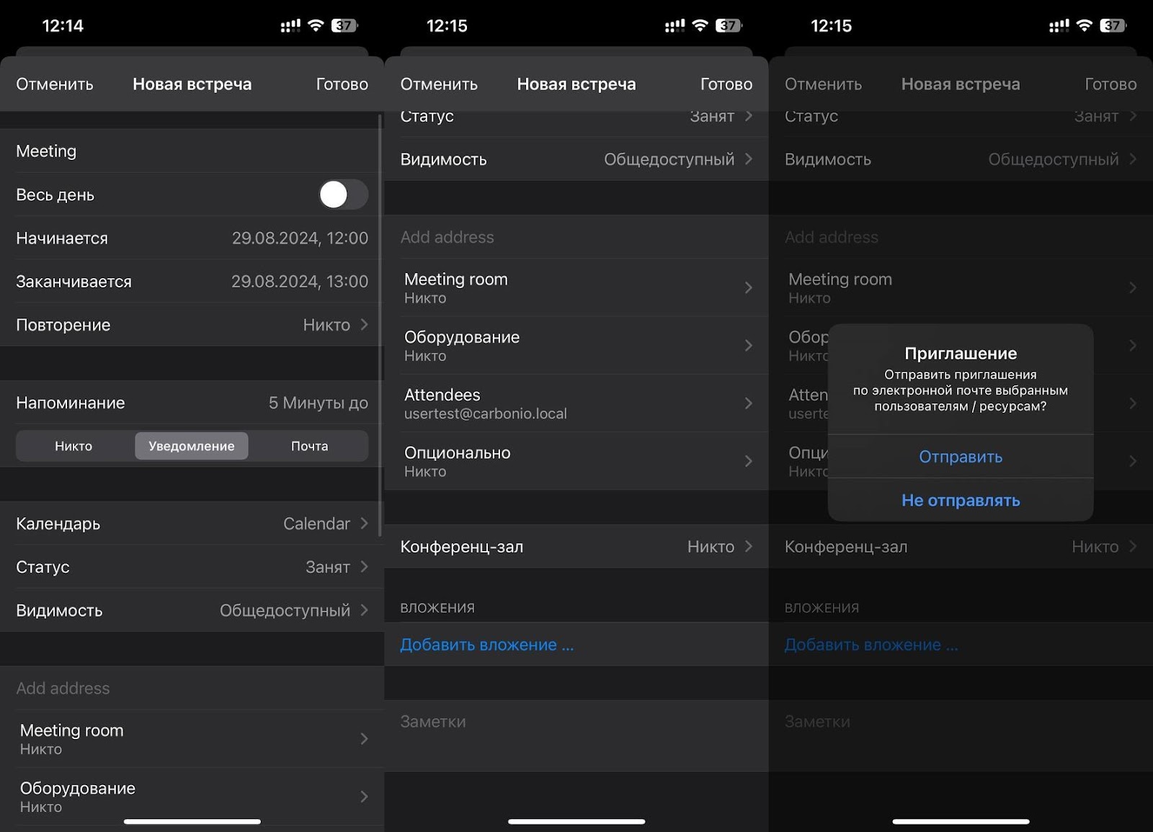Expand 'Оборудование' chevron in left screen
The image size is (1153, 832).
[364, 796]
